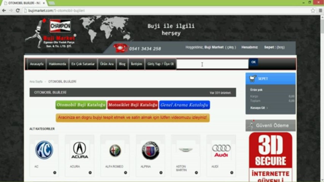Click the red telephone icon

point(121,48)
